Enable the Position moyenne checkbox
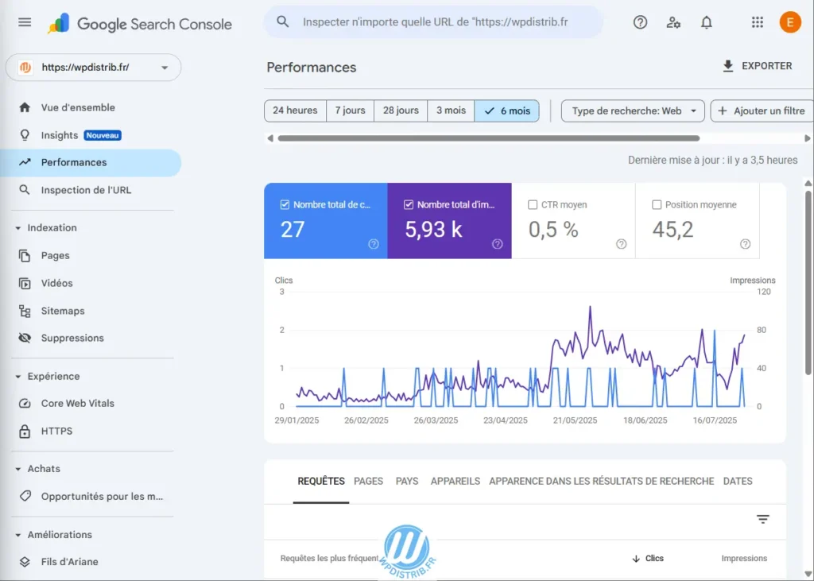Viewport: 814px width, 581px height. pyautogui.click(x=657, y=204)
